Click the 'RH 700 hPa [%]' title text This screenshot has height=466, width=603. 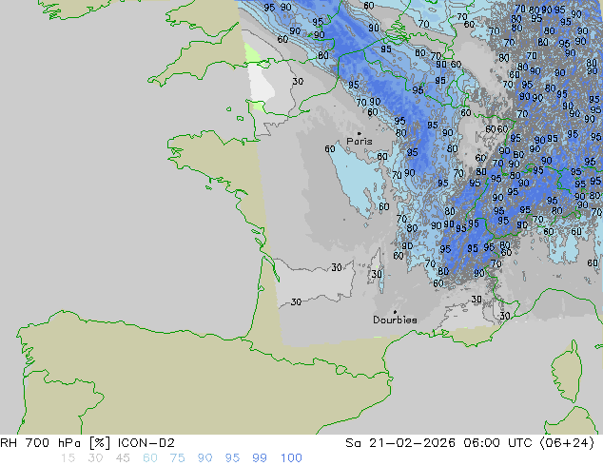(x=55, y=443)
